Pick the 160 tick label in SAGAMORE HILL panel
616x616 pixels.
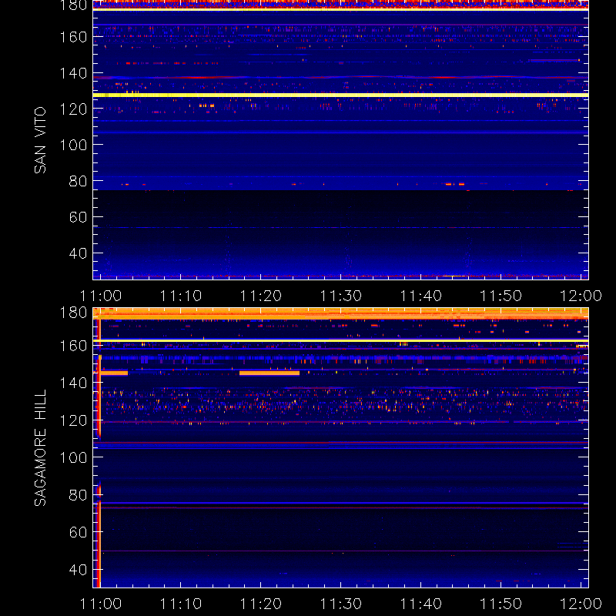73,346
